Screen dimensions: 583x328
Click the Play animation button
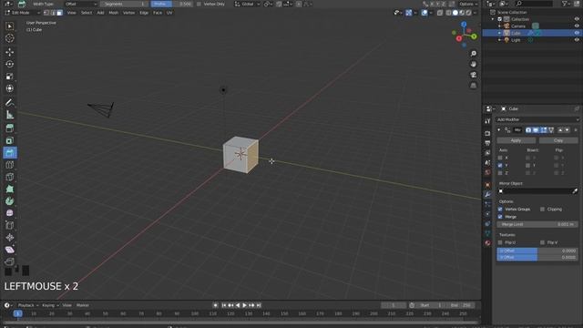245,305
